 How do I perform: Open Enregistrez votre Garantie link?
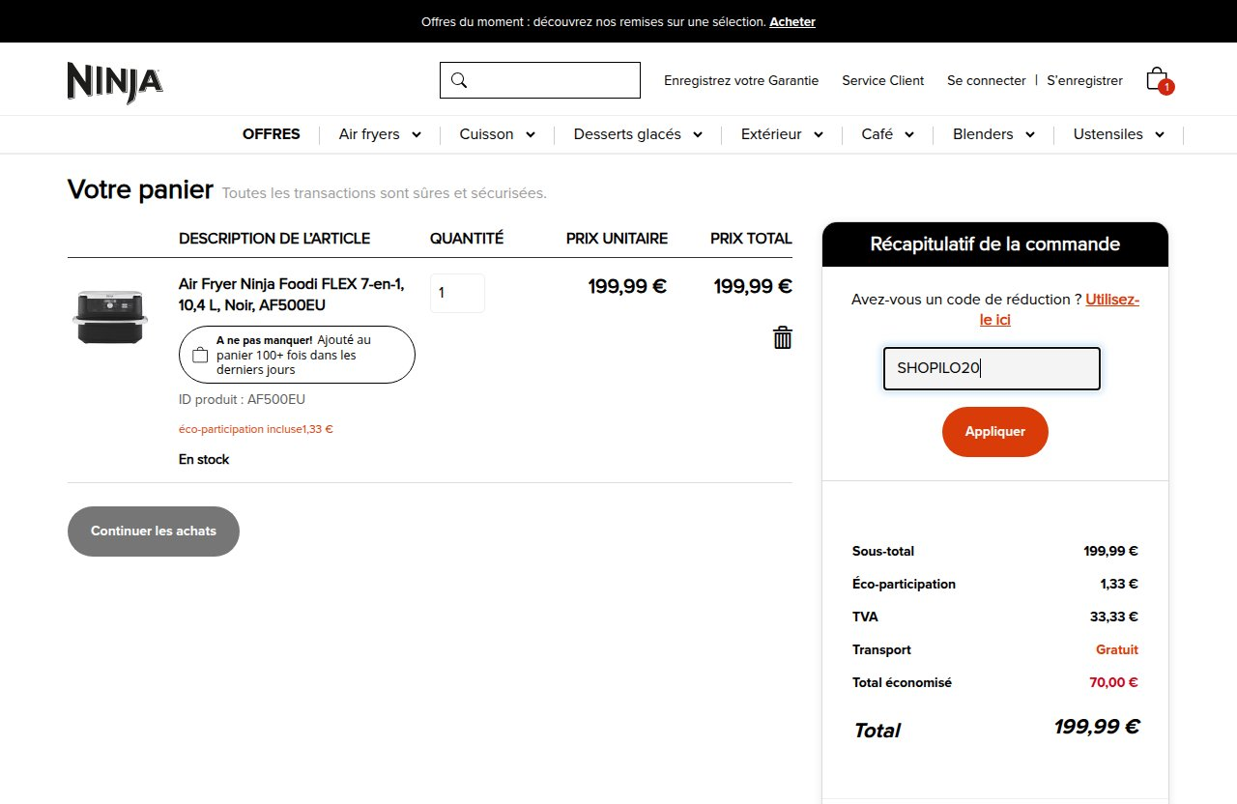pos(741,80)
